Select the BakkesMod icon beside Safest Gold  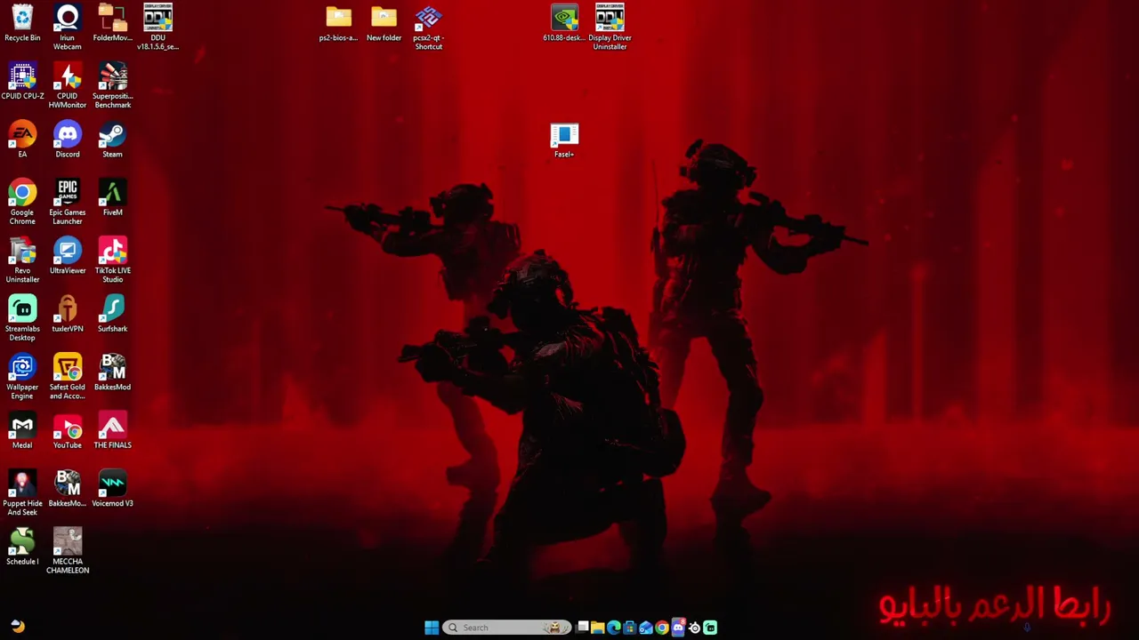pos(112,373)
